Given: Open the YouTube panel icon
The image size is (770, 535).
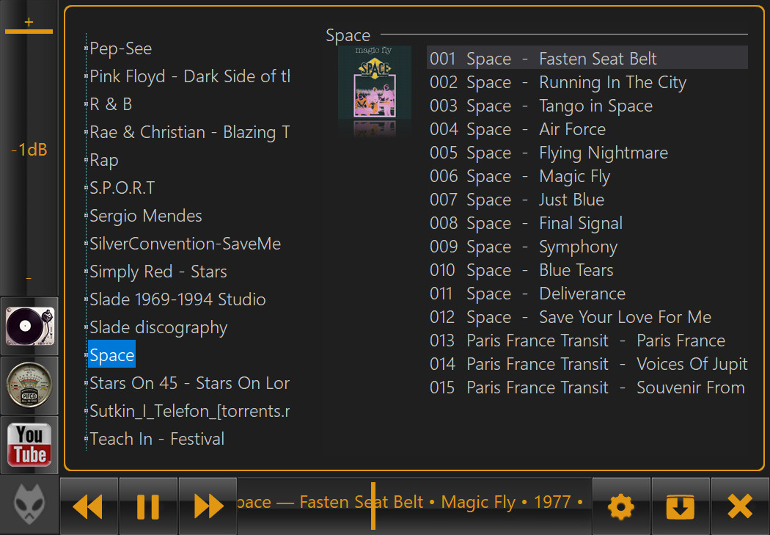Looking at the screenshot, I should click(x=29, y=444).
